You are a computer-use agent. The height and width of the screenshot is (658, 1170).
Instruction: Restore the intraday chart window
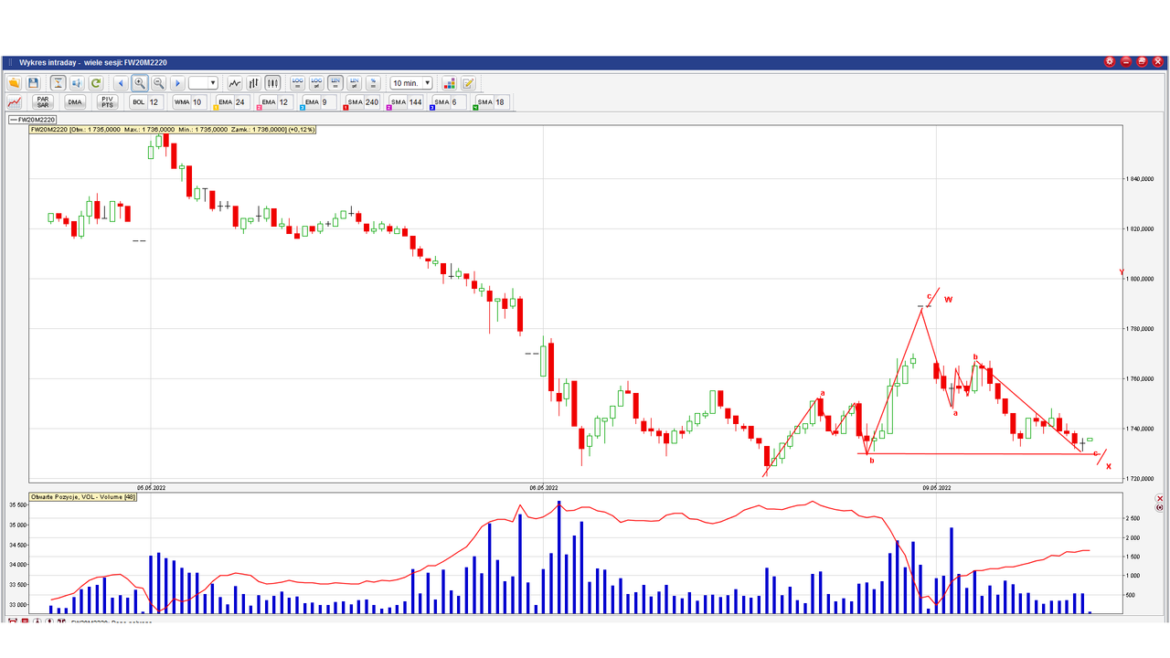(x=1143, y=62)
